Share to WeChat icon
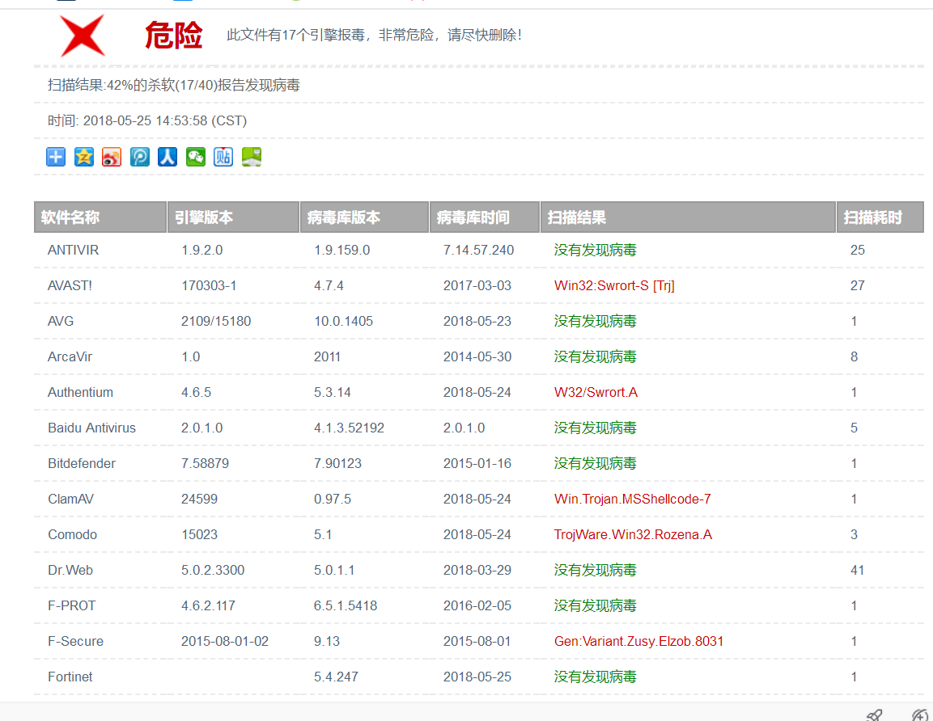The width and height of the screenshot is (933, 721). click(196, 157)
